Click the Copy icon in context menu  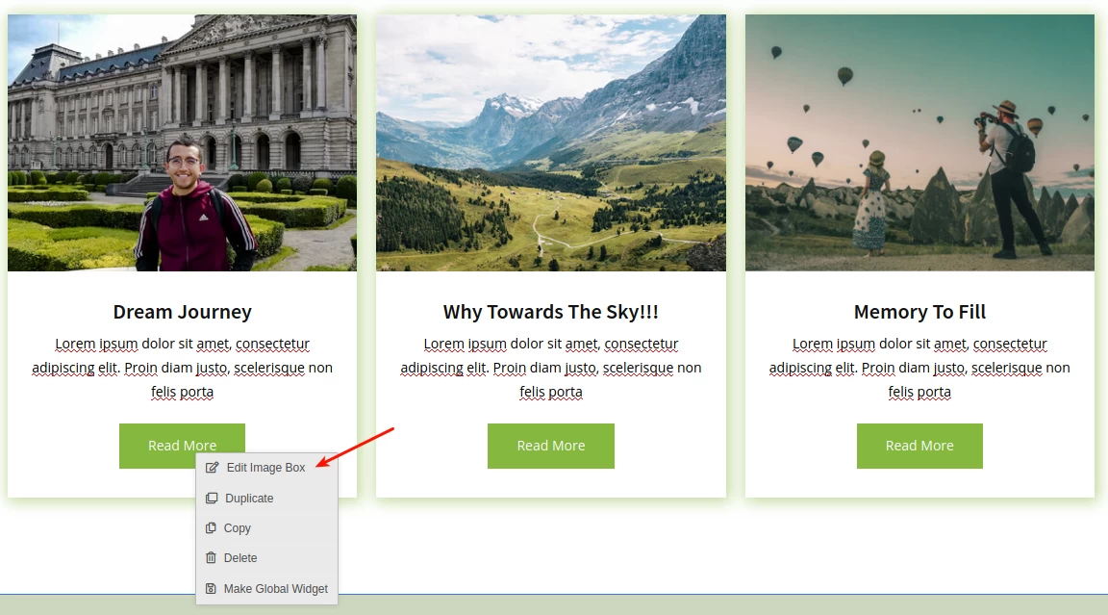pos(211,528)
